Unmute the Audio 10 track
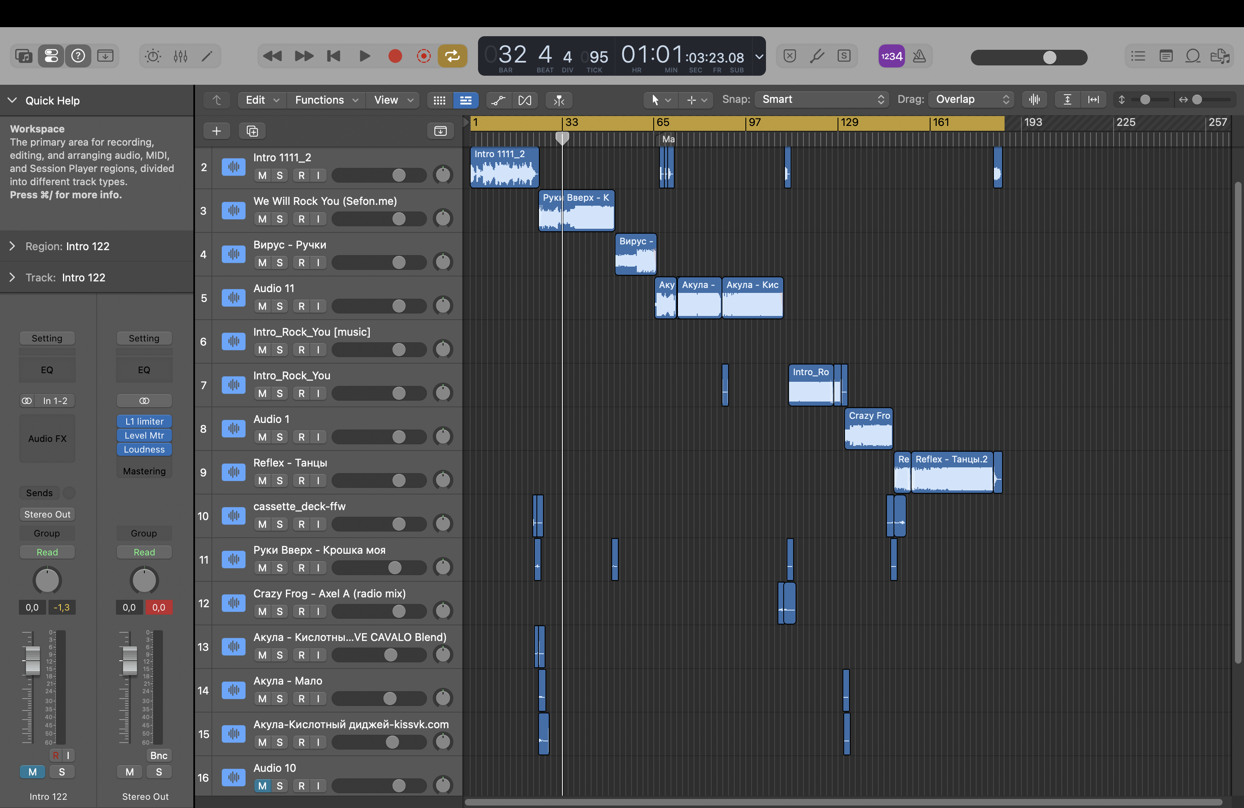The width and height of the screenshot is (1244, 808). pos(262,786)
